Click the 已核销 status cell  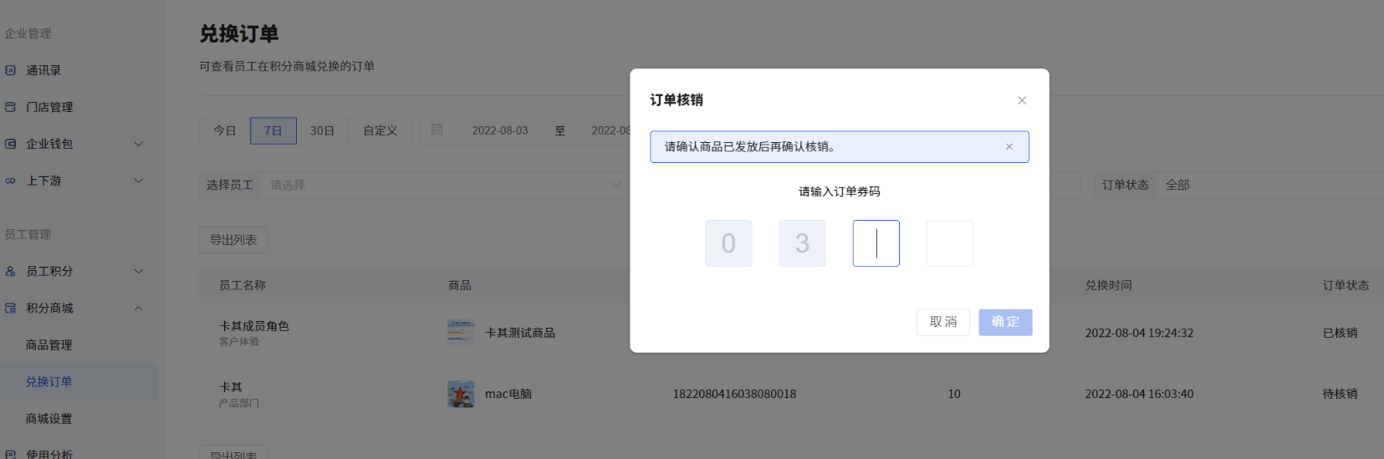coord(1340,333)
